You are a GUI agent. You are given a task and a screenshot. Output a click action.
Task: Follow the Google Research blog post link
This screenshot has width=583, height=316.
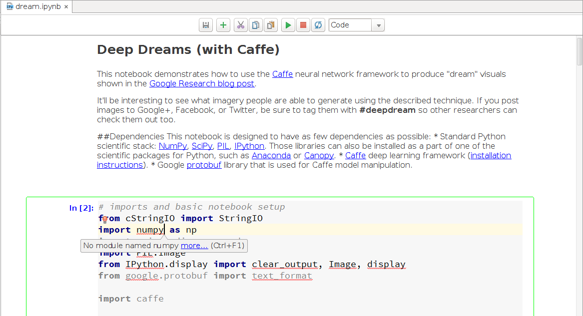(202, 83)
